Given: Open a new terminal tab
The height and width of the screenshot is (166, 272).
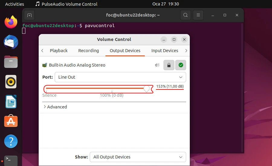Looking at the screenshot, I should 29,15.
